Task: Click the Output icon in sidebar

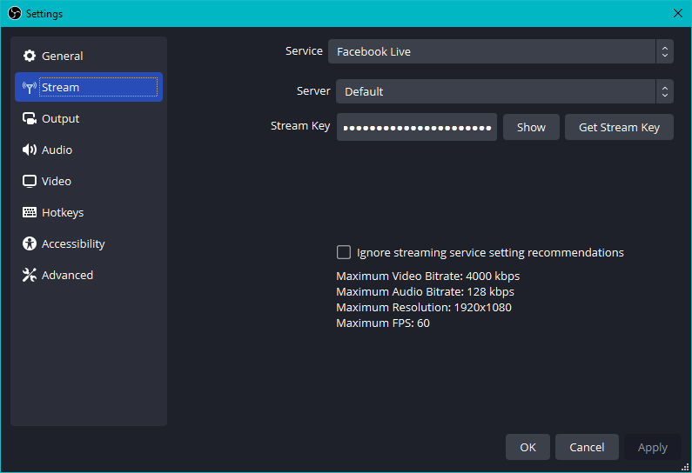Action: 30,118
